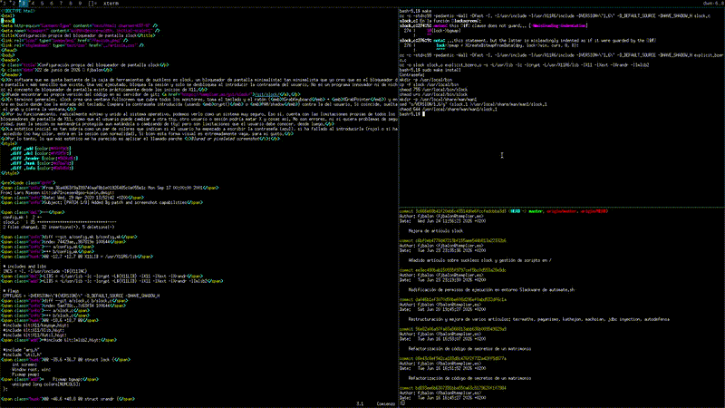Image resolution: width=725 pixels, height=408 pixels.
Task: Click the 'Comienzo' position indicator in the editor
Action: click(386, 403)
